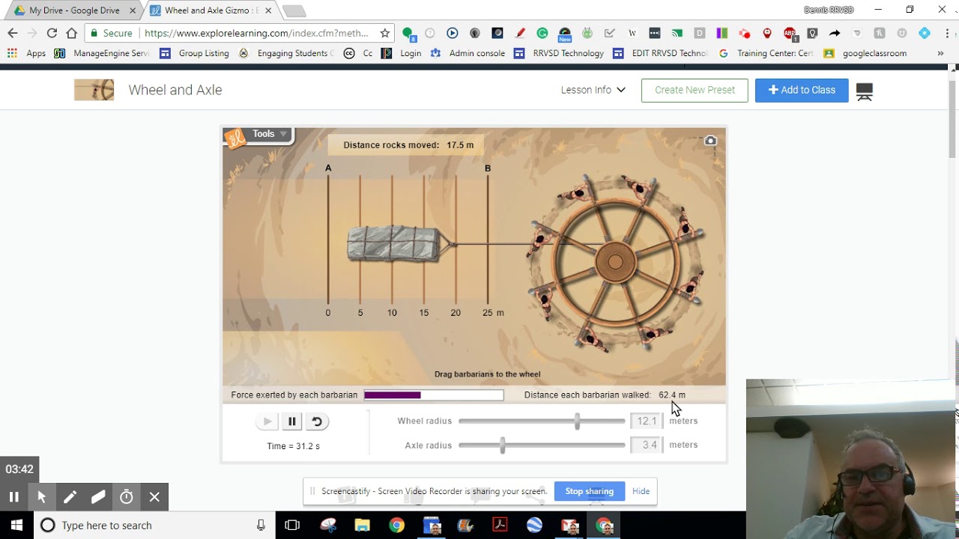Open the ManageEngine bookmark

101,53
